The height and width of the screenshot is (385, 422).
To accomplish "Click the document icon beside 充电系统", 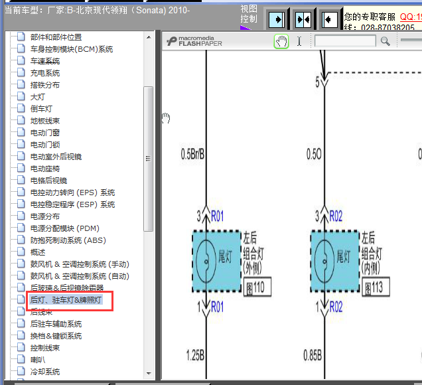I will tap(21, 72).
